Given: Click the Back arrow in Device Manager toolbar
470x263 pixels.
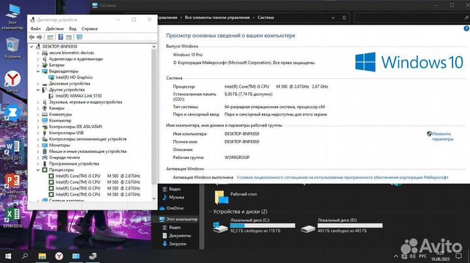Looking at the screenshot, I should pos(32,37).
